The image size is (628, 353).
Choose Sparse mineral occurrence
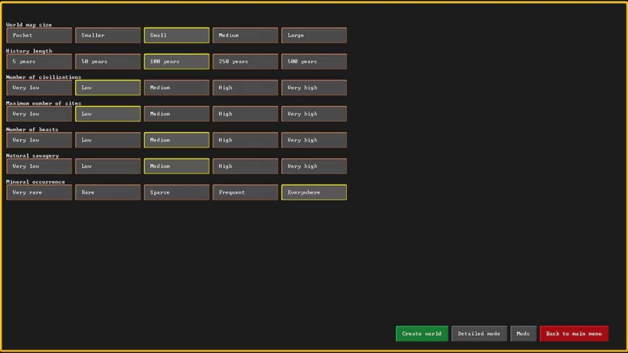176,192
